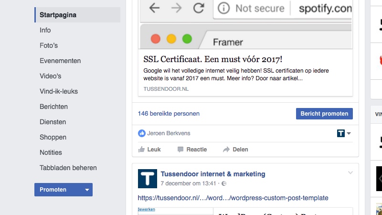
Task: Open the Promoten dropdown arrow
Action: point(87,190)
